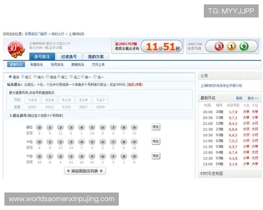
Task: Select ball 9 in the 百位 row
Action: point(134,127)
